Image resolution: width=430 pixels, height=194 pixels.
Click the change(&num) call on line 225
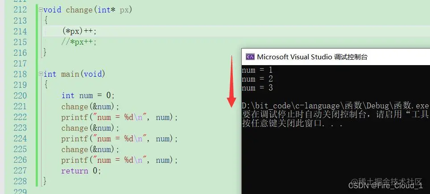(91, 149)
